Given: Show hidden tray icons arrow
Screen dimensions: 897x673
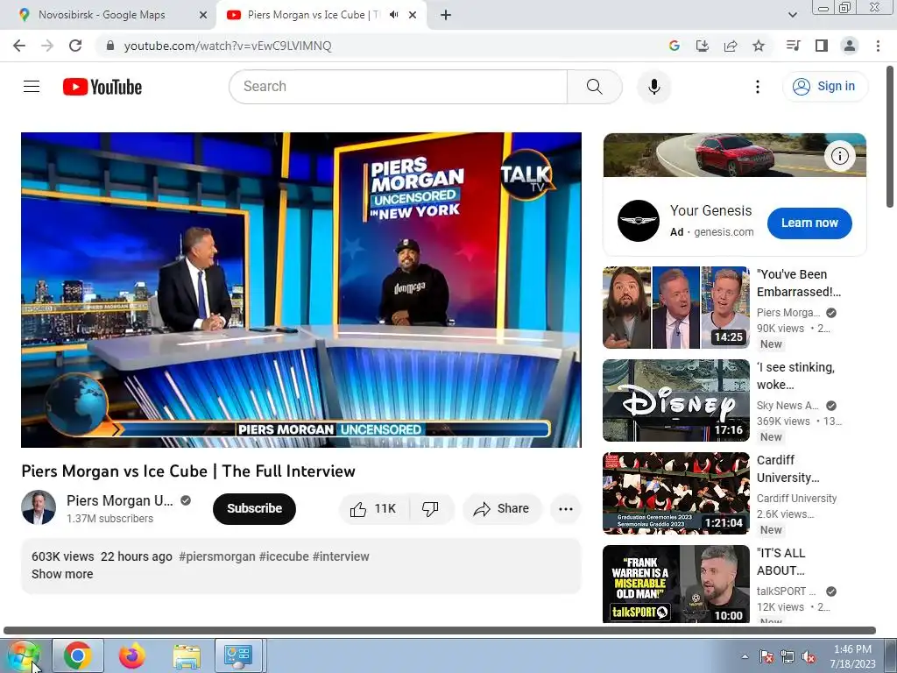Looking at the screenshot, I should pyautogui.click(x=745, y=656).
